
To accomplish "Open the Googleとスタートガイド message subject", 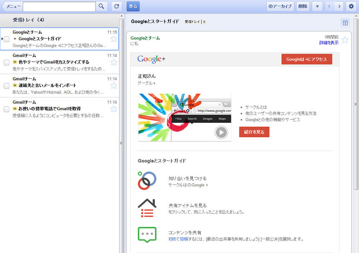I will [40, 39].
